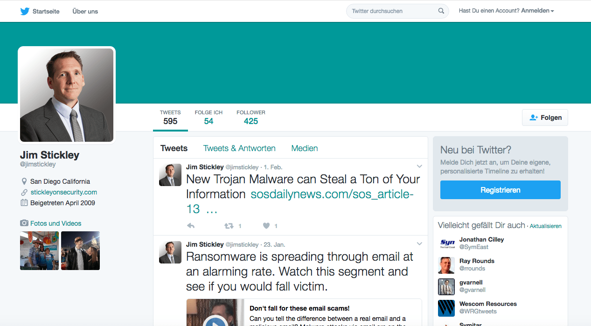This screenshot has width=591, height=326.
Task: Click the @rrounds handle
Action: point(472,268)
